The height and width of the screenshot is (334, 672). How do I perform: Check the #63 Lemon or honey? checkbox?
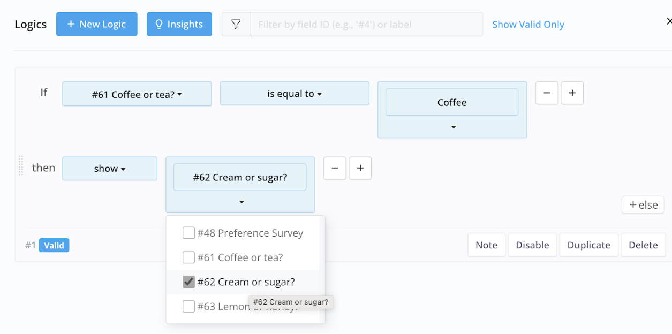[x=188, y=306]
